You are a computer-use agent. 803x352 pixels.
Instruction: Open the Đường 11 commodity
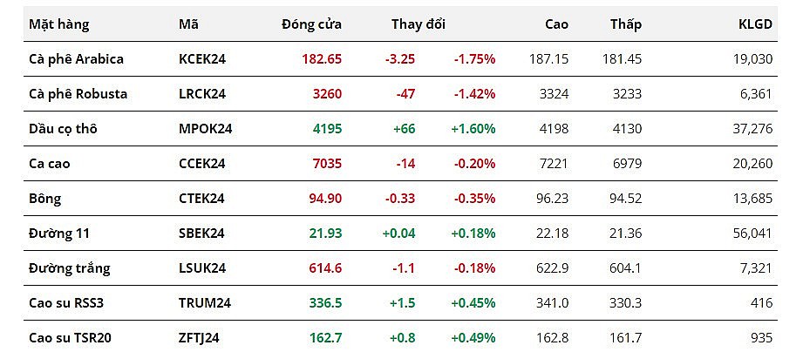click(59, 234)
